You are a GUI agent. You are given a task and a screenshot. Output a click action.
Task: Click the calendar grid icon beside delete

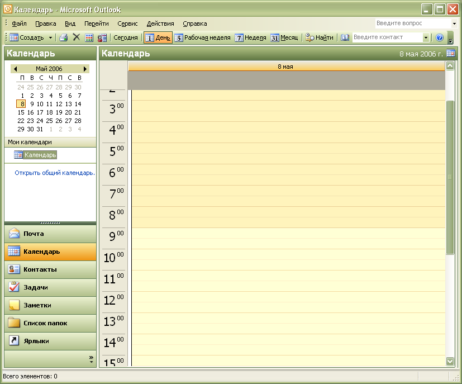89,37
